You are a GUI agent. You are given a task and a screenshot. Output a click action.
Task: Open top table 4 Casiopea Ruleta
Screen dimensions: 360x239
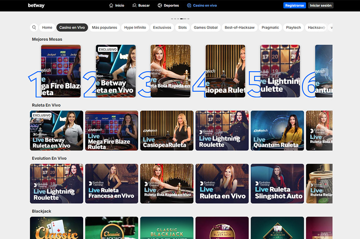[225, 71]
